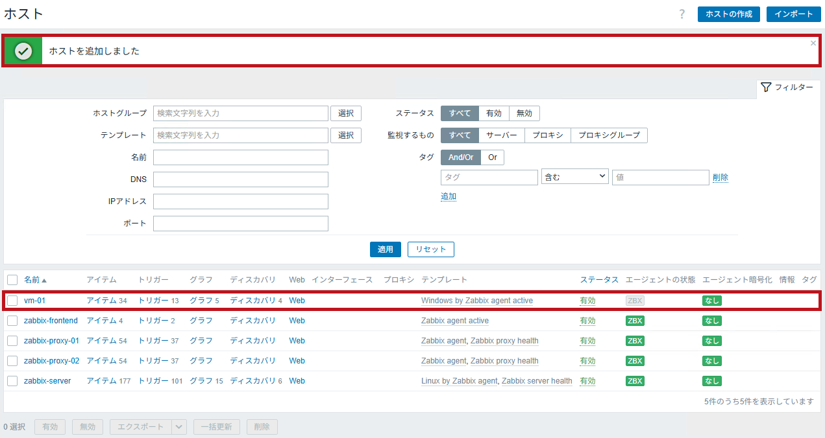
Task: Reset the filter with リセット button
Action: tap(431, 249)
